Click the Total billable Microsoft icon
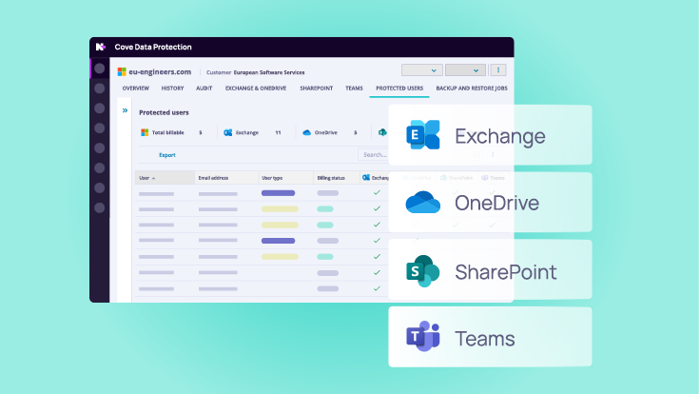700x394 pixels. [x=145, y=132]
